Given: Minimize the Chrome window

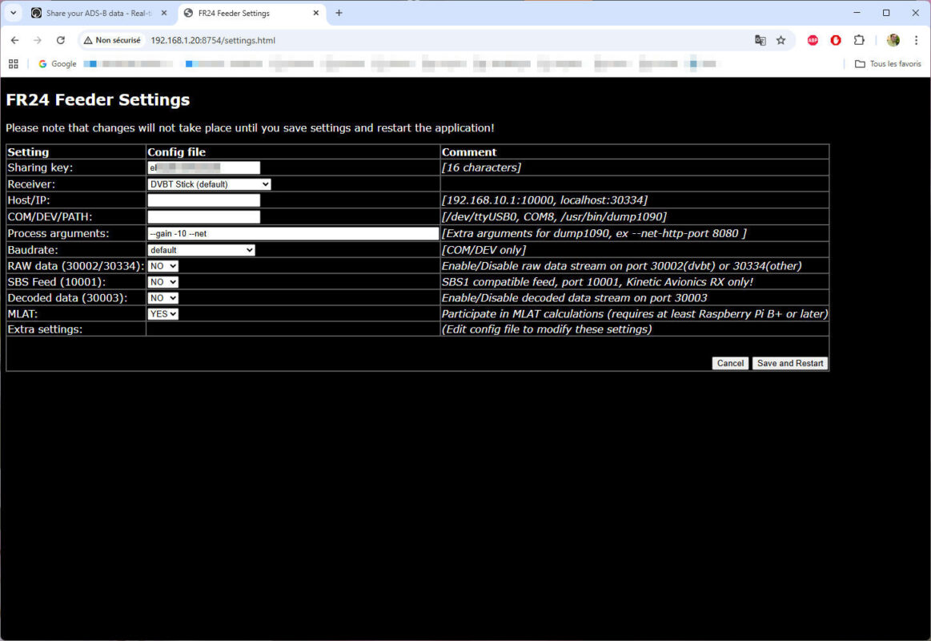Looking at the screenshot, I should pos(857,13).
